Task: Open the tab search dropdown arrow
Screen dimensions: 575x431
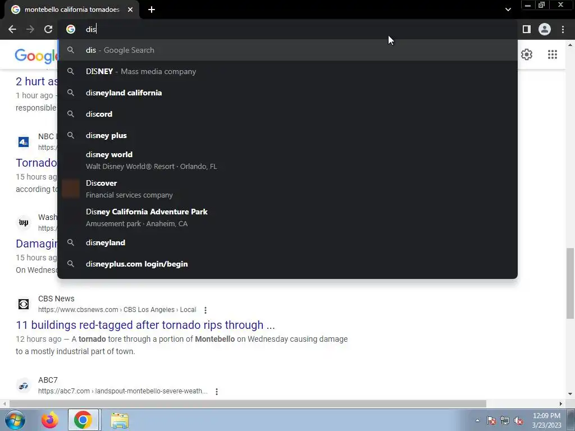Action: tap(508, 10)
